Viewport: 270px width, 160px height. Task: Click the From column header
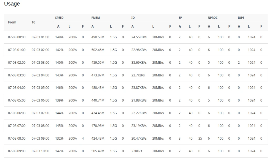(x=12, y=22)
